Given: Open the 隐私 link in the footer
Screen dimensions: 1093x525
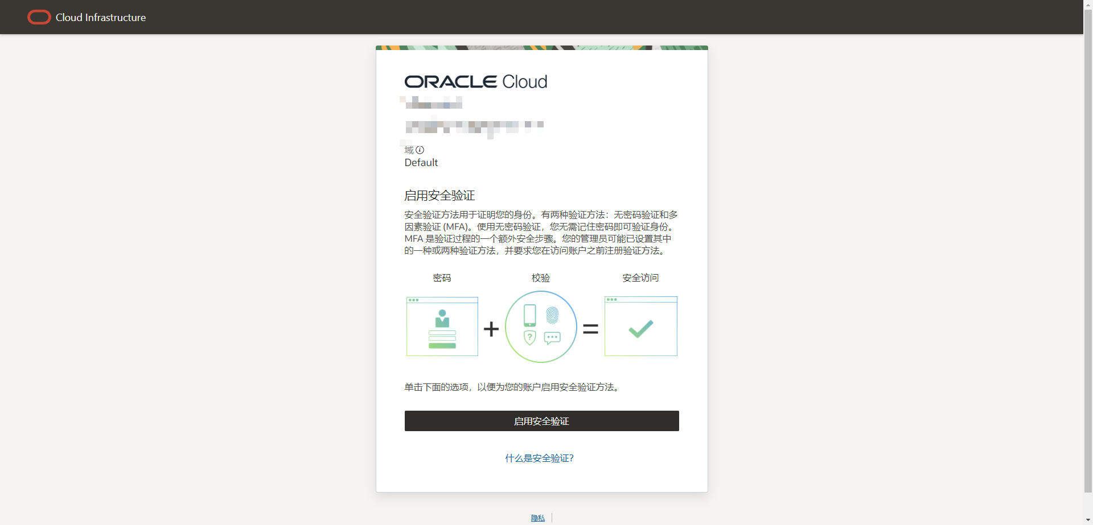Looking at the screenshot, I should (x=538, y=518).
